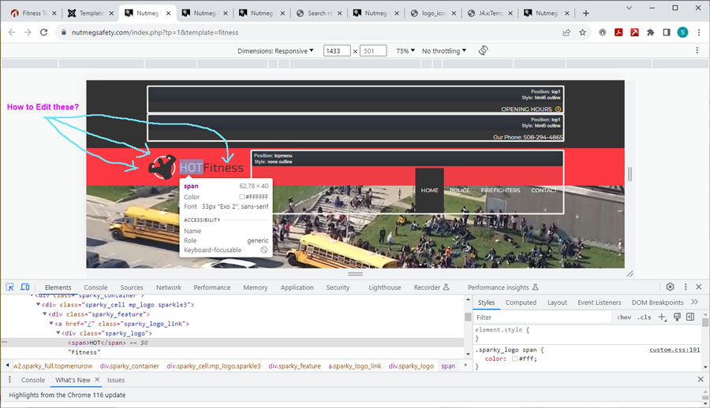Open the Dimensions: Responsive dropdown
710x408 pixels.
(275, 50)
